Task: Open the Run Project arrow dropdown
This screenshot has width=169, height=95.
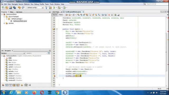Action: [57, 8]
